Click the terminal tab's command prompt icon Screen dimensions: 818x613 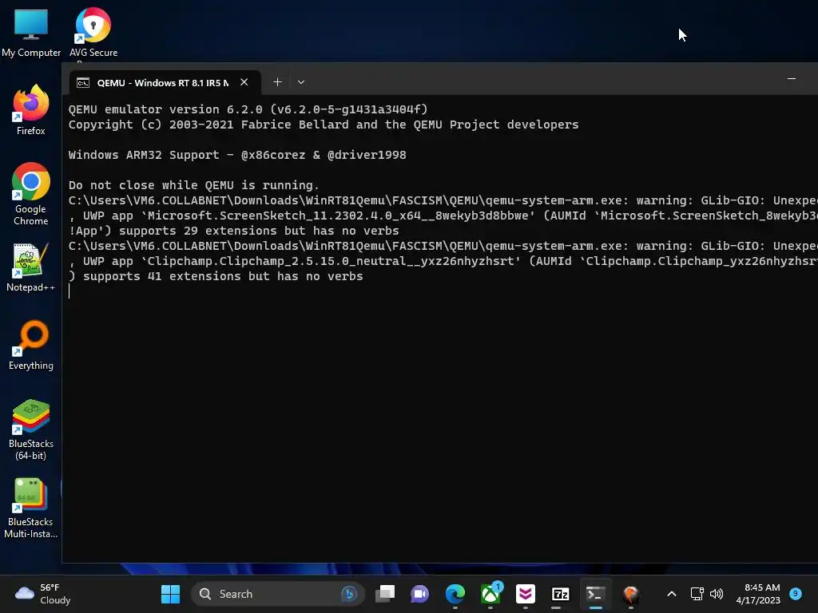tap(83, 83)
